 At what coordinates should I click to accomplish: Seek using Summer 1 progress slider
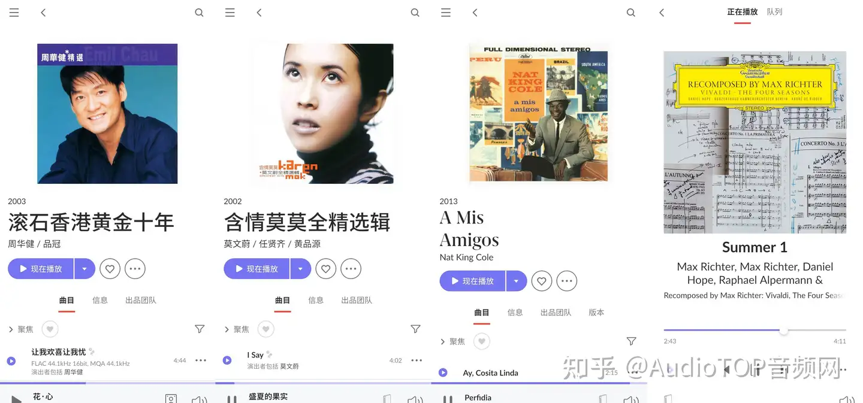coord(755,330)
